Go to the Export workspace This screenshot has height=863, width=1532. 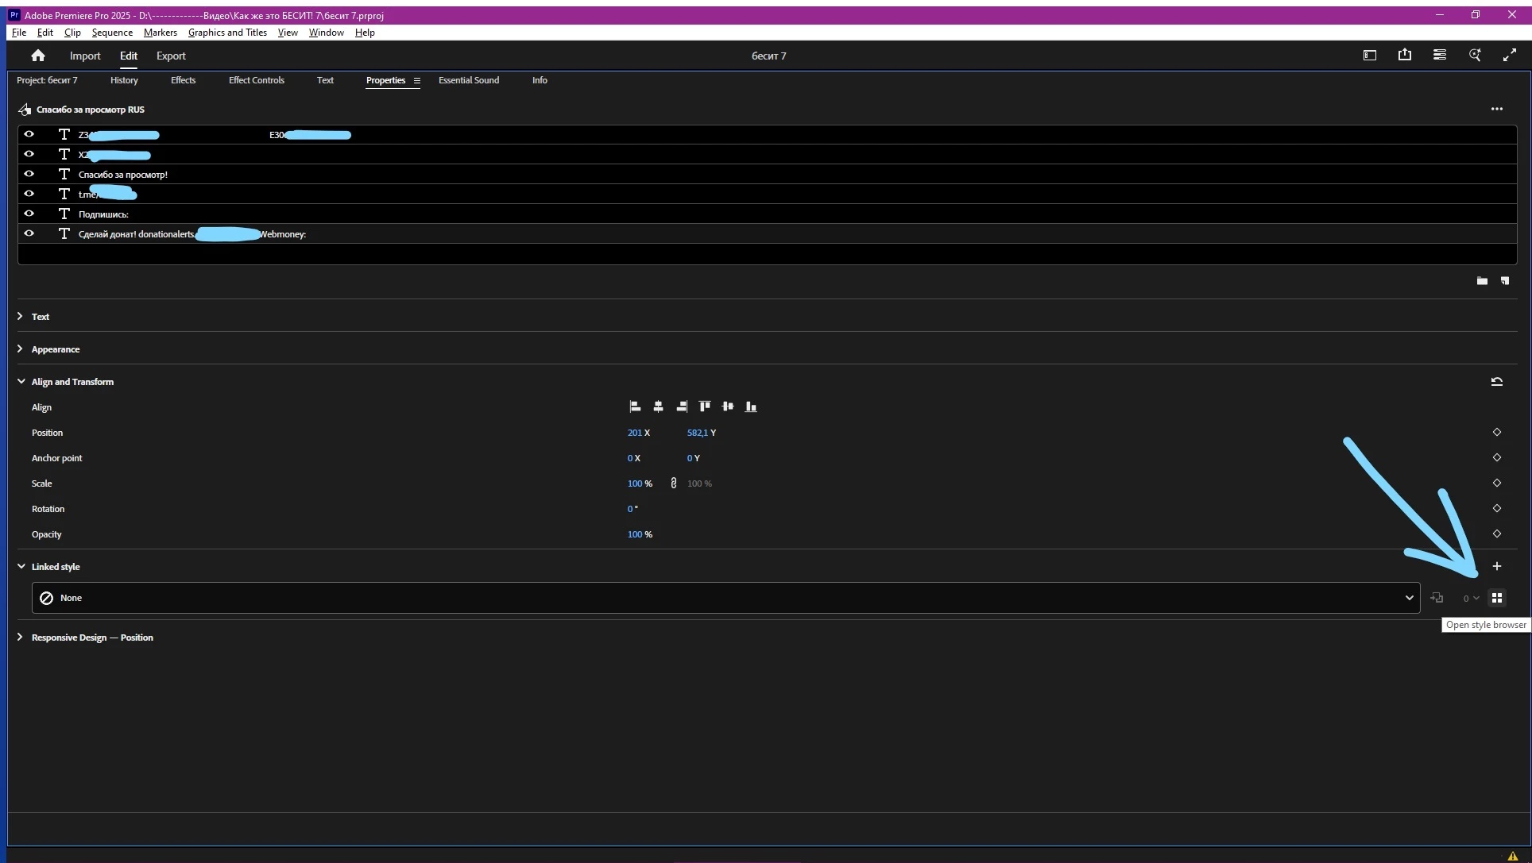click(171, 56)
